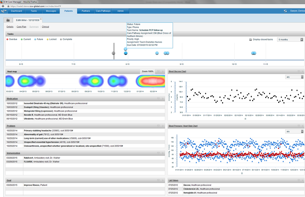Click the Blood Pressure chart arrow icon
The width and height of the screenshot is (305, 197).
pyautogui.click(x=302, y=126)
